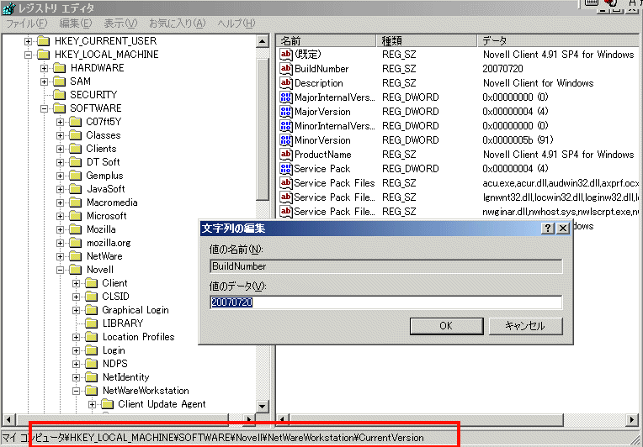
Task: Click the LIBRARY folder icon
Action: (92, 323)
